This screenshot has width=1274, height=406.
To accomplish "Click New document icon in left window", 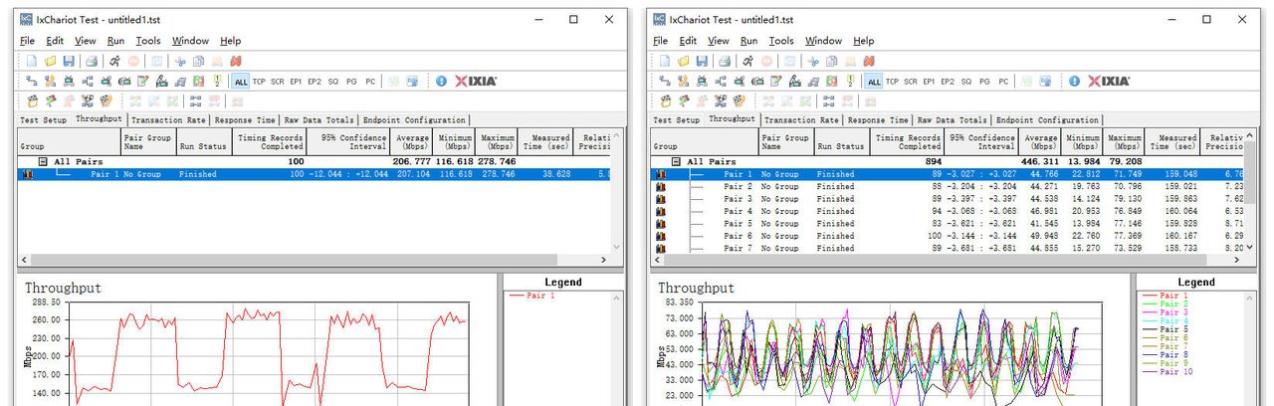I will [x=32, y=61].
